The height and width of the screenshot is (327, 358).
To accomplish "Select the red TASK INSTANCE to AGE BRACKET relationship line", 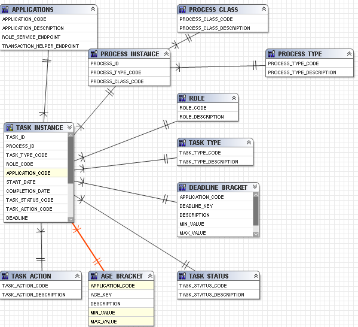I will click(88, 247).
